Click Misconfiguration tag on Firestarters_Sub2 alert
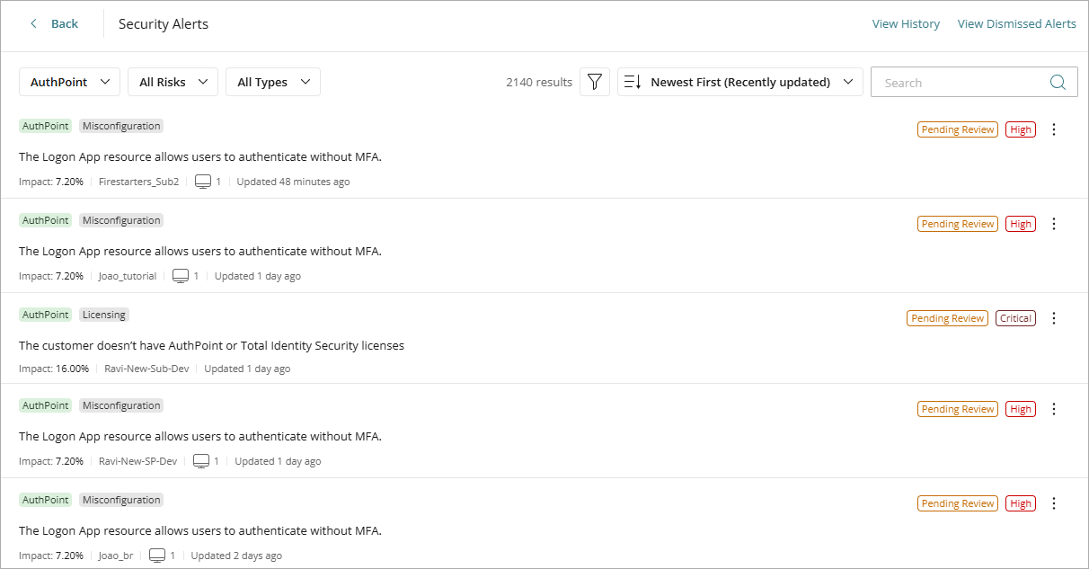 pos(121,126)
